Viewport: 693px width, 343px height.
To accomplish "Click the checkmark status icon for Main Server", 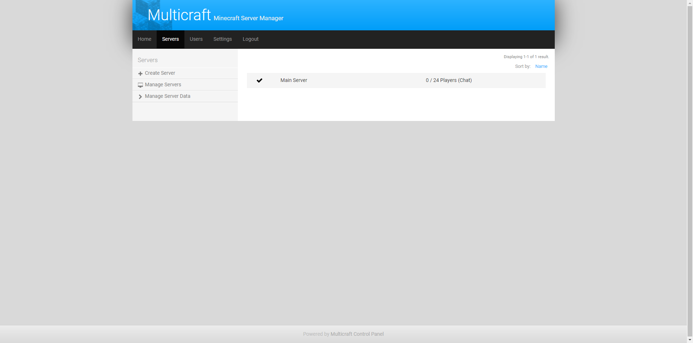I will [x=260, y=81].
